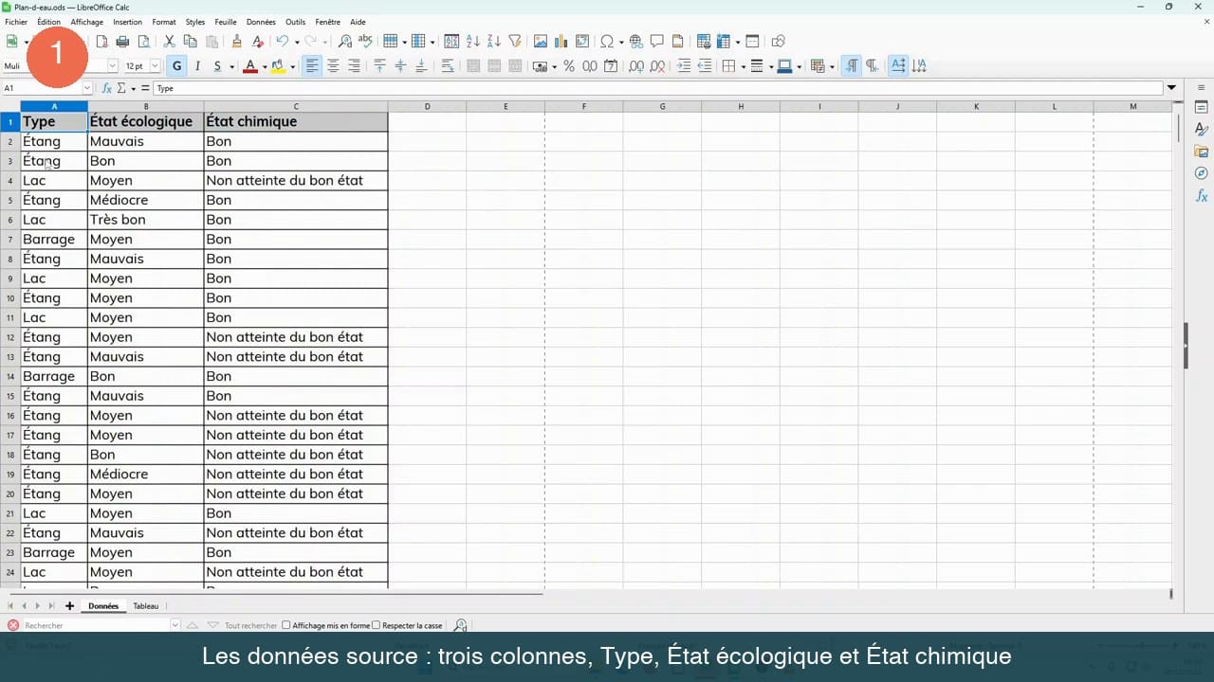Click the Clear direct formatting icon
The height and width of the screenshot is (682, 1214).
(257, 42)
